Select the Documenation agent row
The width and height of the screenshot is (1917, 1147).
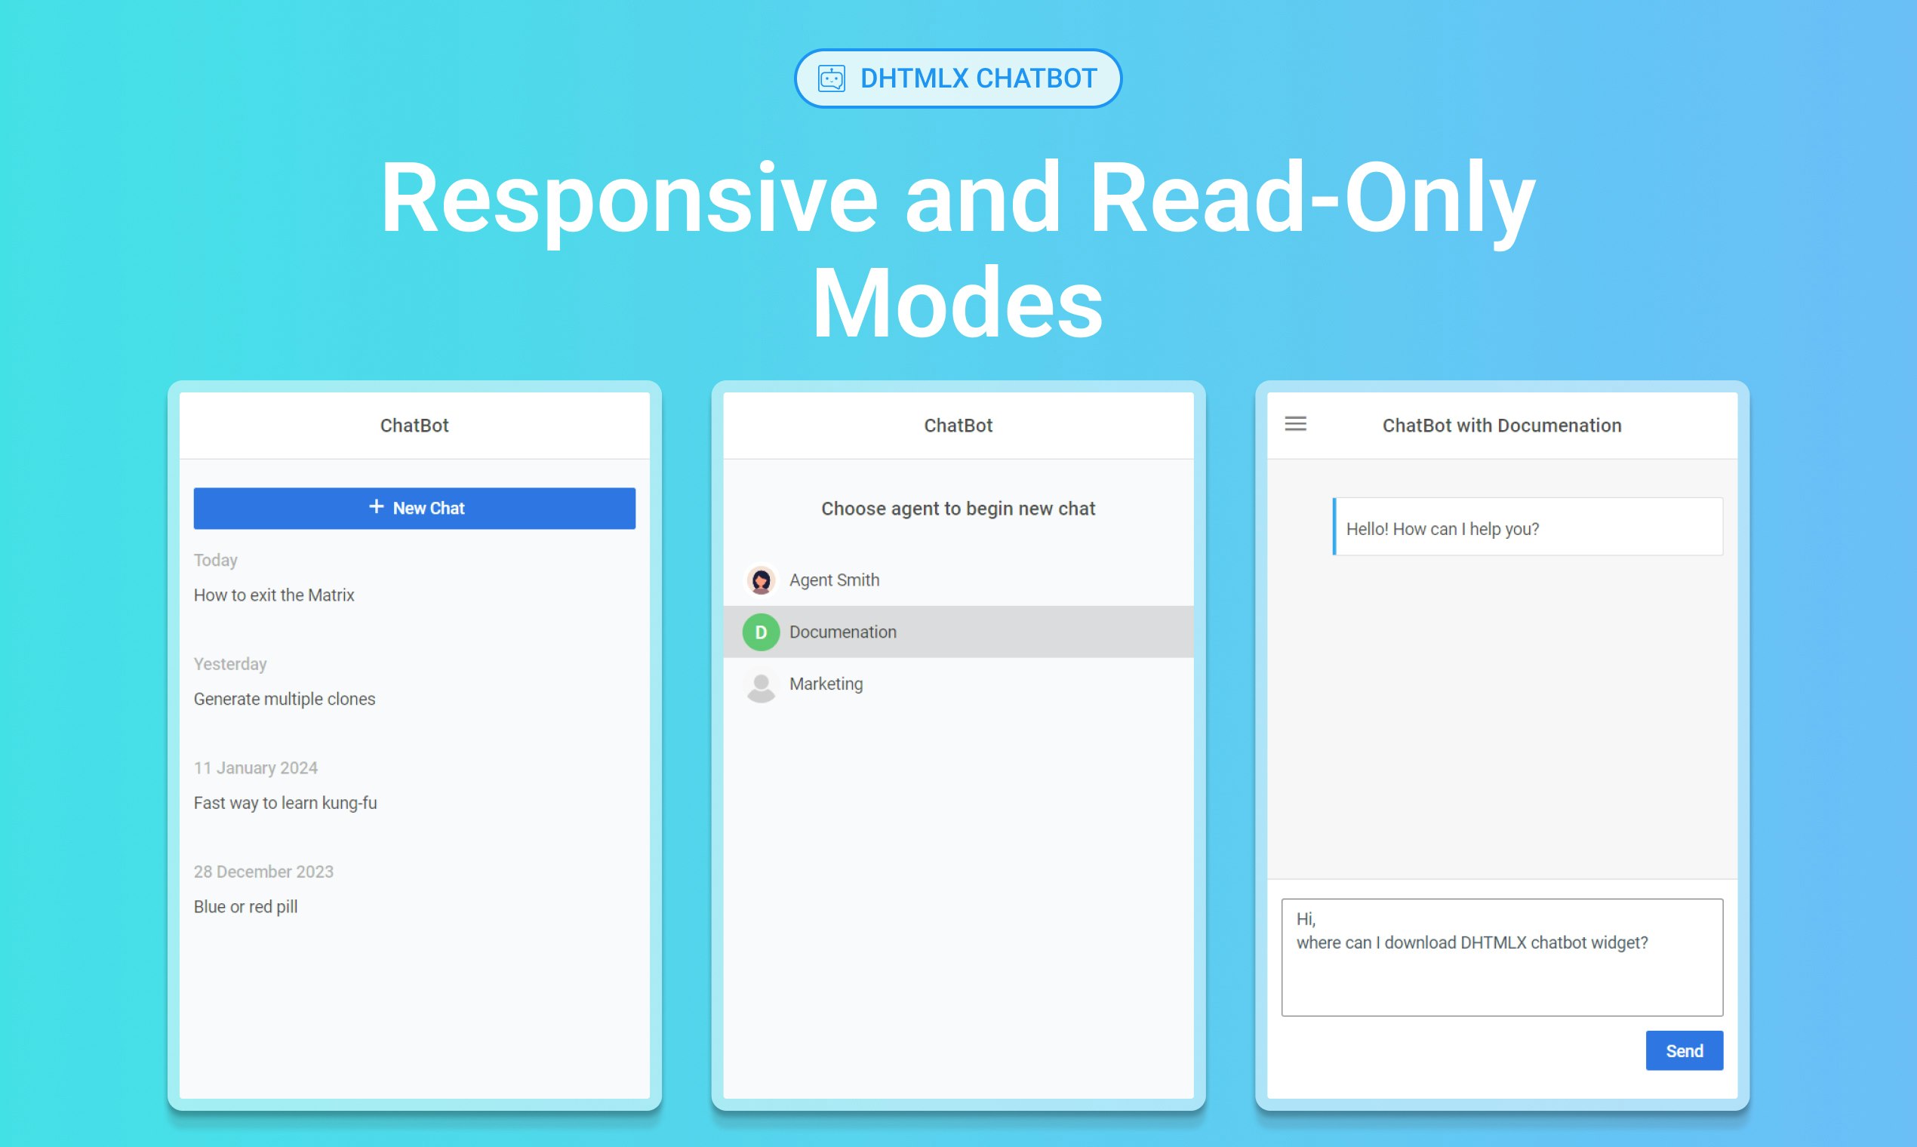pos(958,632)
